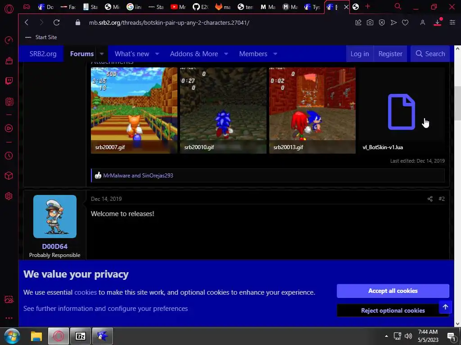Add page to bookmarks heart icon
This screenshot has width=461, height=345.
[x=405, y=22]
